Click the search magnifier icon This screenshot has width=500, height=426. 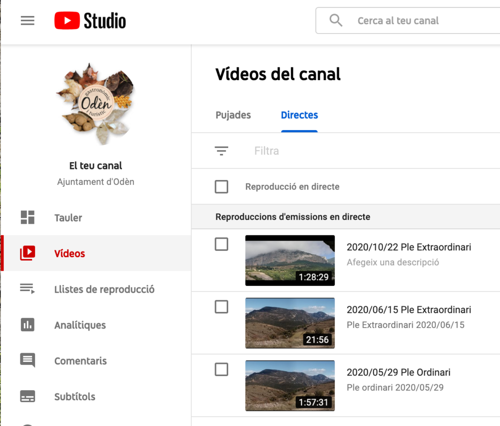click(336, 20)
